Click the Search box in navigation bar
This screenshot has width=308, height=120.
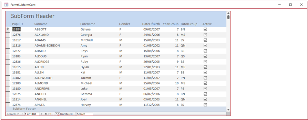click(85, 114)
